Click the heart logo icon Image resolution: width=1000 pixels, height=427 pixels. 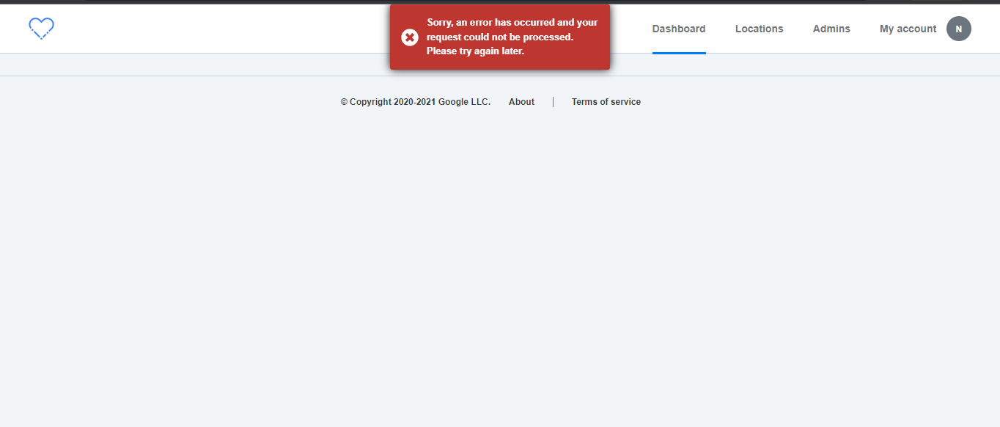[42, 29]
